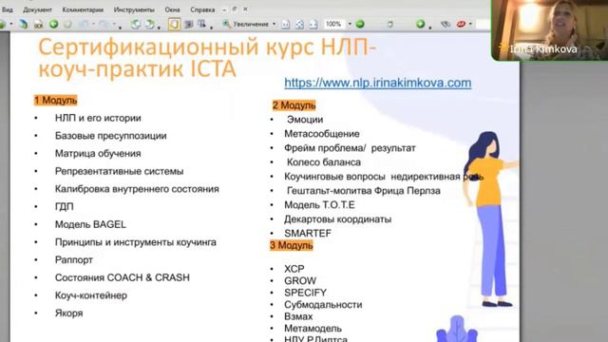Click the 100% zoom input field
The height and width of the screenshot is (342, 608).
click(334, 24)
